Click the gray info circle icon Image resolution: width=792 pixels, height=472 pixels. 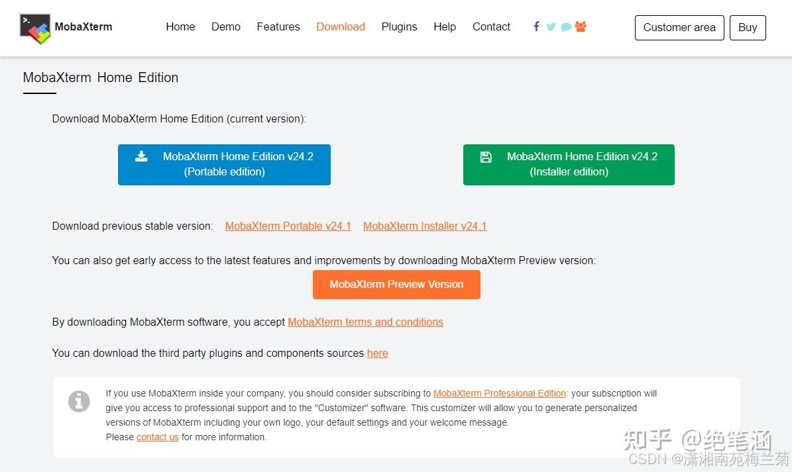click(79, 401)
